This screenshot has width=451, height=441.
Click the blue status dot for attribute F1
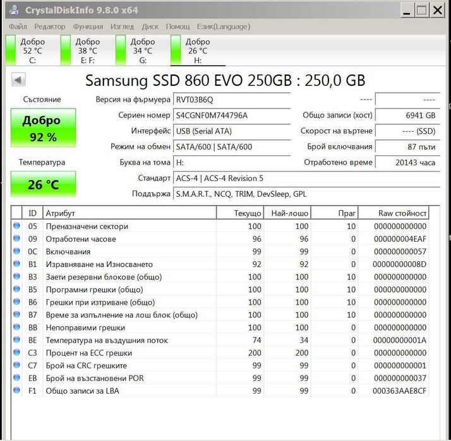pos(16,390)
